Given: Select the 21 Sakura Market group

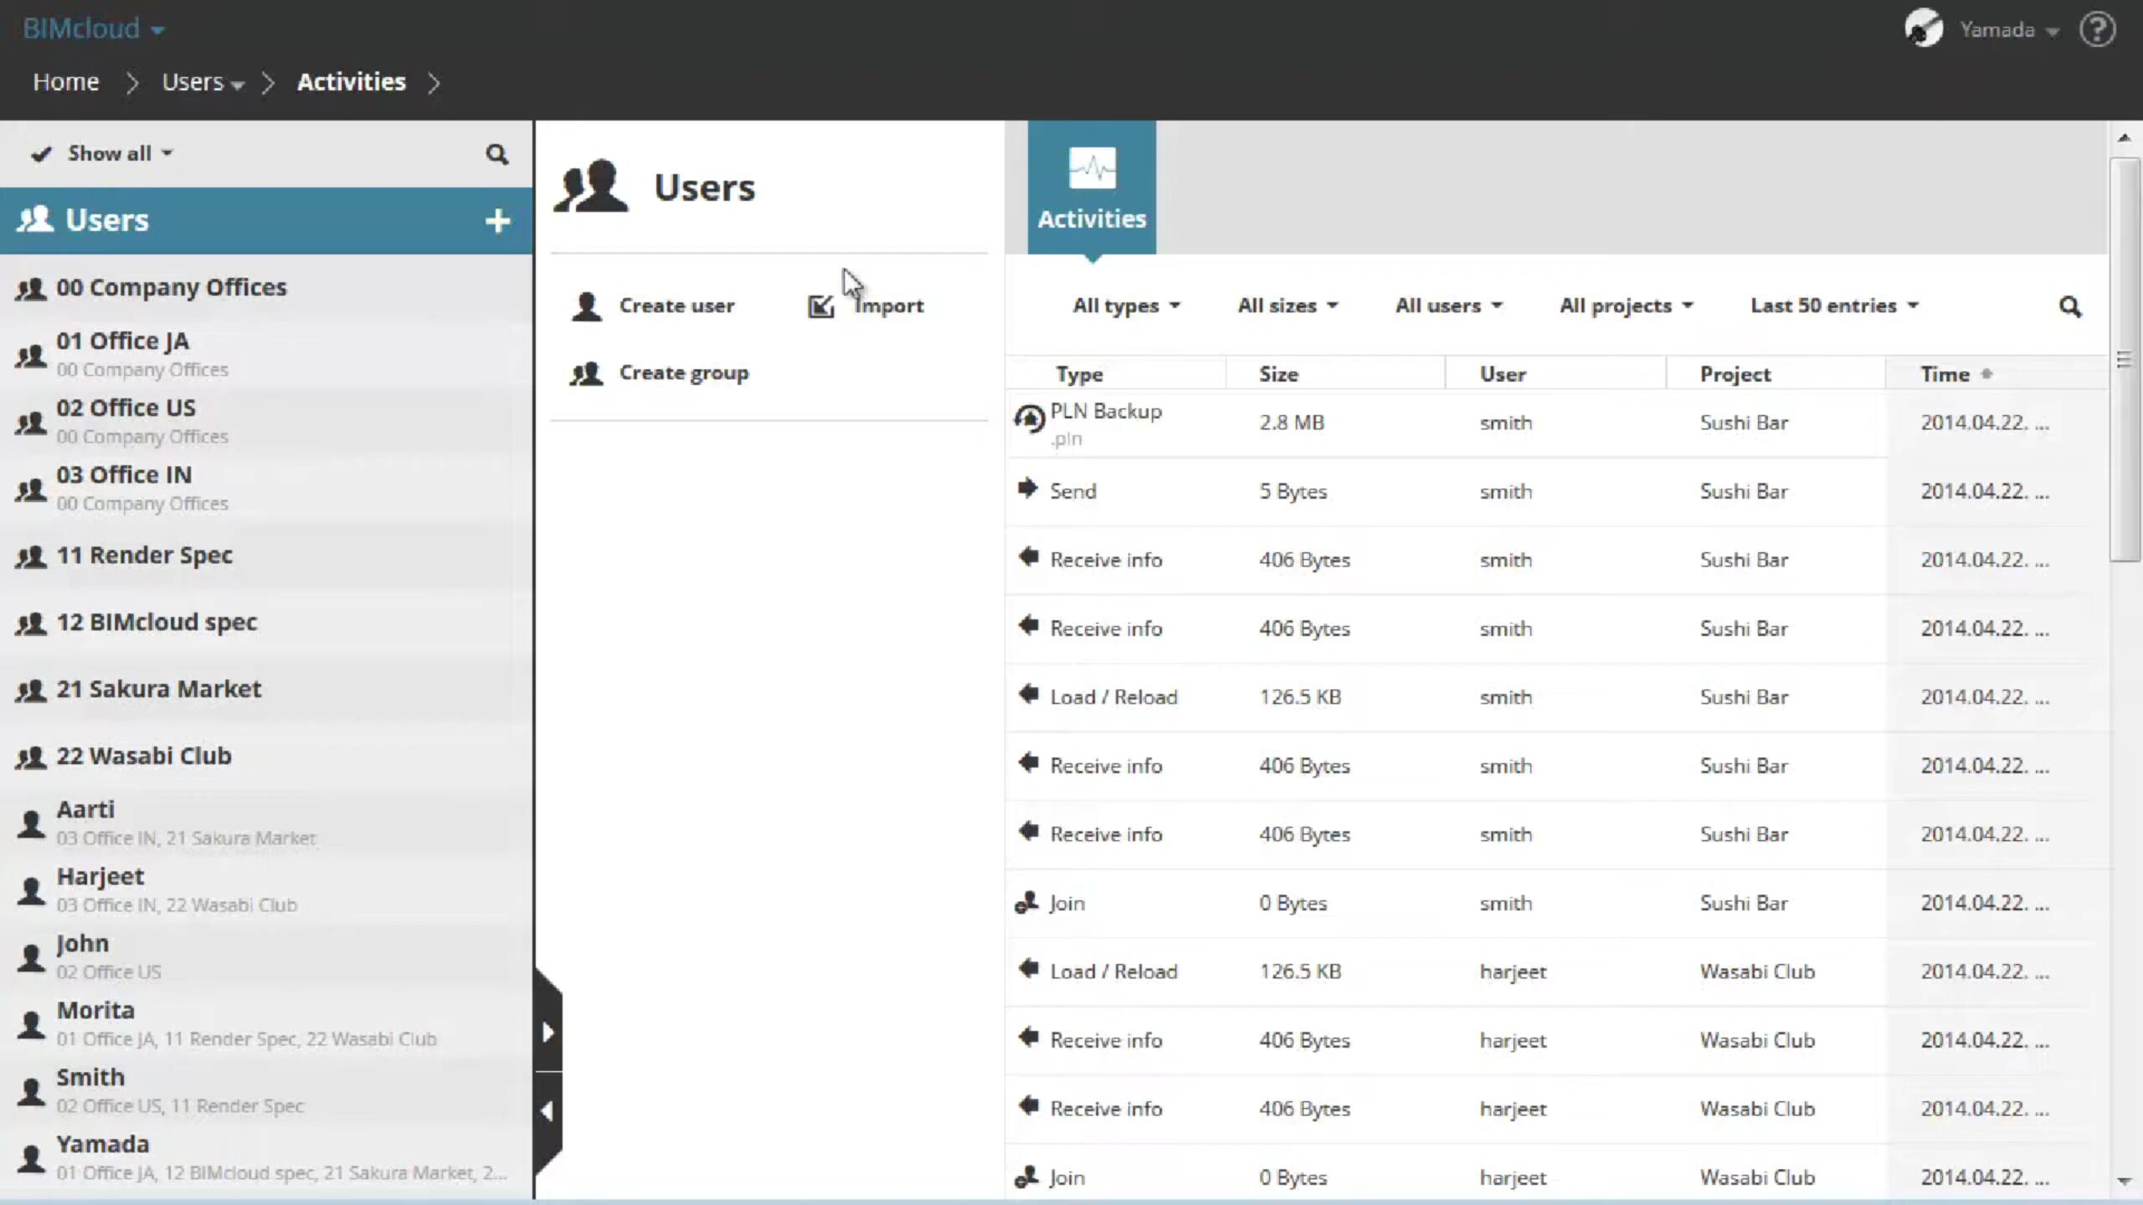Looking at the screenshot, I should click(x=158, y=689).
